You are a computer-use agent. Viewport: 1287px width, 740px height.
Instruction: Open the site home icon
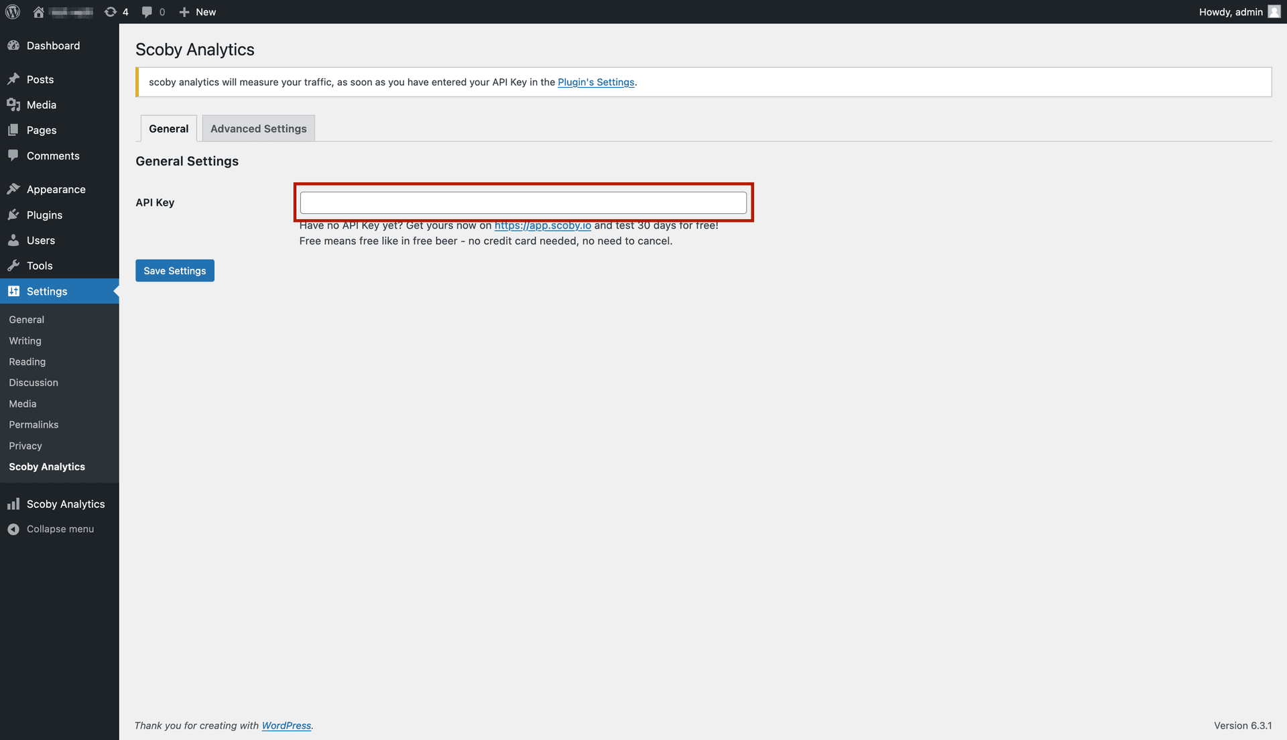(38, 12)
